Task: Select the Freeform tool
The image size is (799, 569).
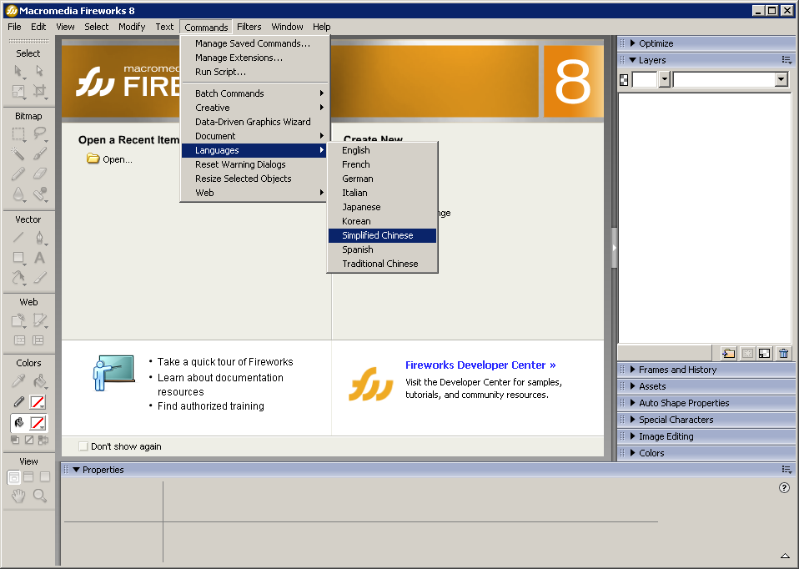Action: click(x=18, y=277)
